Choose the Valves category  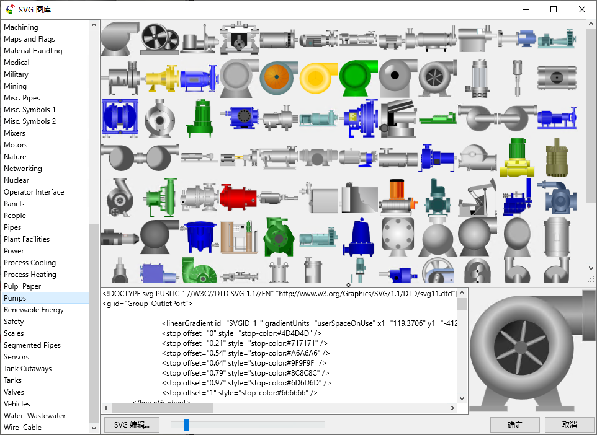pos(14,393)
